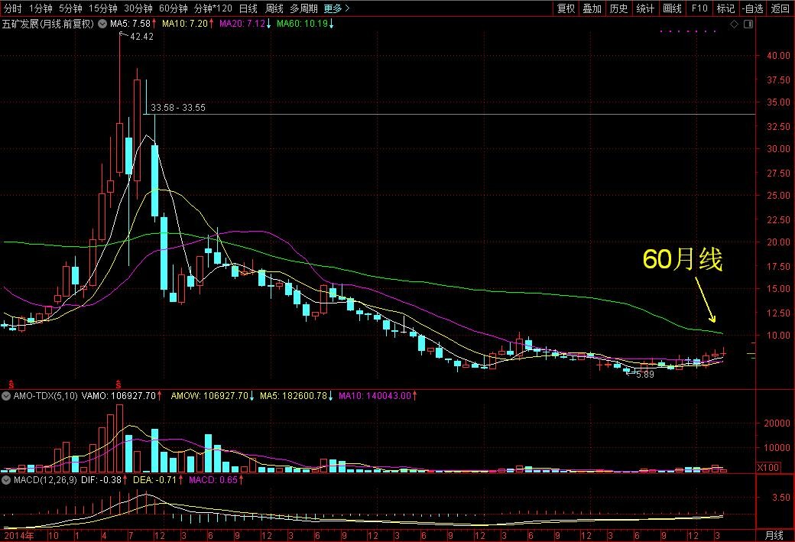
Task: Select the 分钟*120 period tab
Action: [x=213, y=8]
